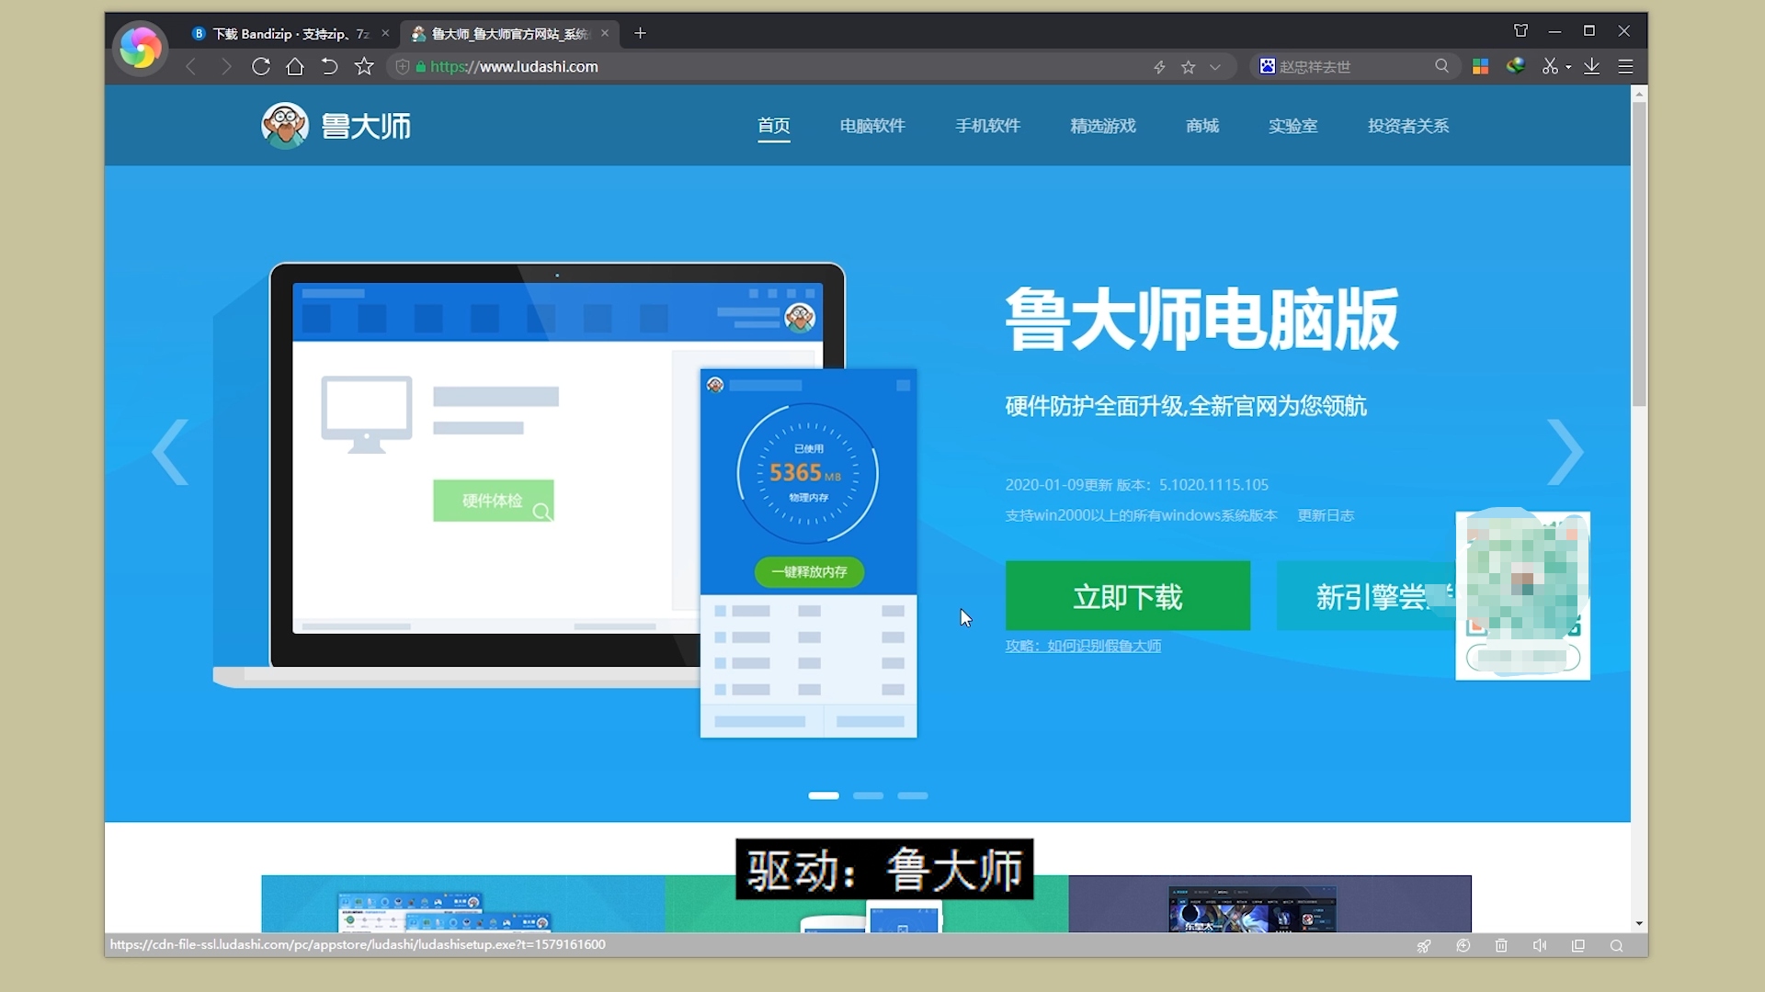
Task: Open 攻略：如何识别假鲁大师 link
Action: point(1083,647)
